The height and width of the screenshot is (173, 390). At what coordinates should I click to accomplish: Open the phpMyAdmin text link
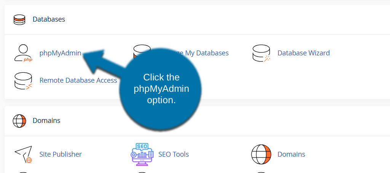pos(60,53)
